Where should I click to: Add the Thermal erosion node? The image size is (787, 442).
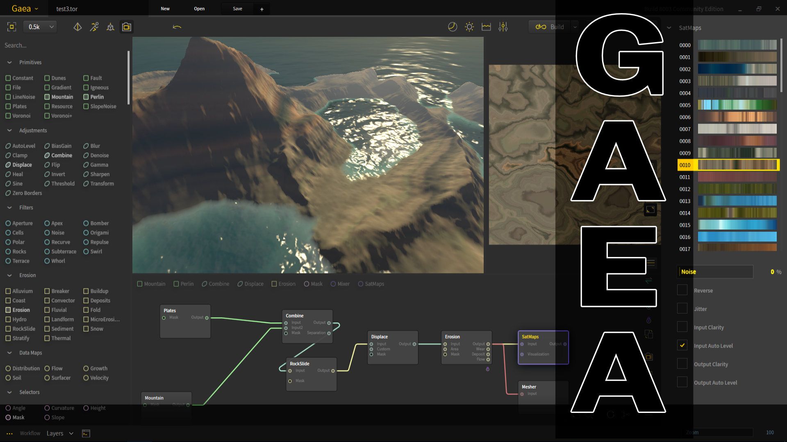click(x=57, y=338)
